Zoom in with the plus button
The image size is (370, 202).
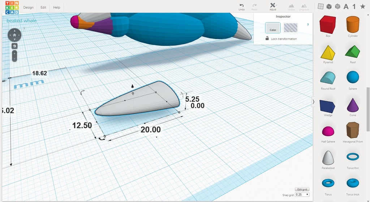(x=14, y=53)
